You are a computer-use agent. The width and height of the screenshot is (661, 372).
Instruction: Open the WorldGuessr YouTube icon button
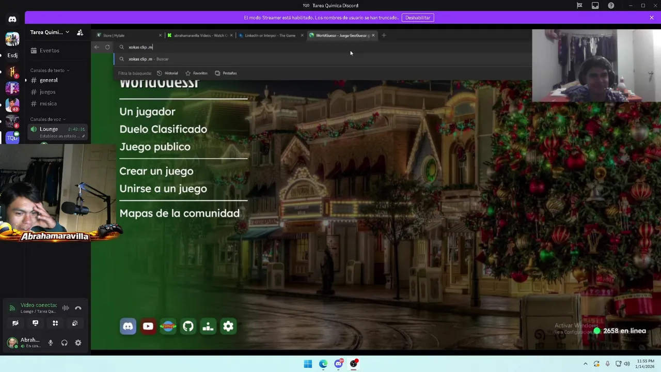click(148, 326)
